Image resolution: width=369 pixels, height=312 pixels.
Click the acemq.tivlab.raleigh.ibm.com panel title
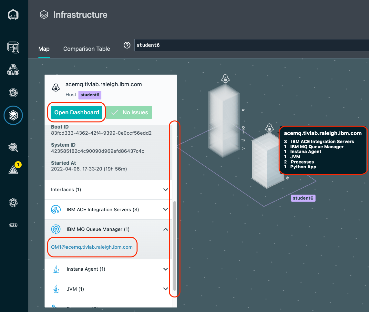pos(104,84)
